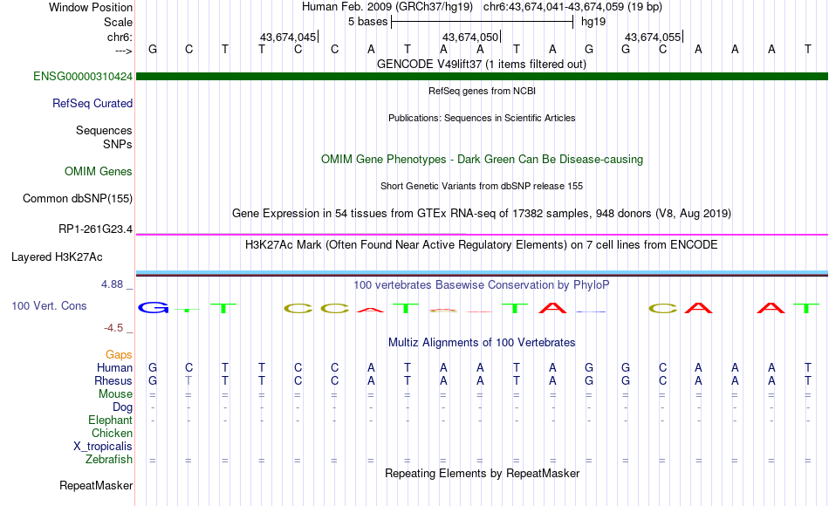Select the magenta GTEx expression line
Image resolution: width=829 pixels, height=506 pixels.
[x=482, y=234]
